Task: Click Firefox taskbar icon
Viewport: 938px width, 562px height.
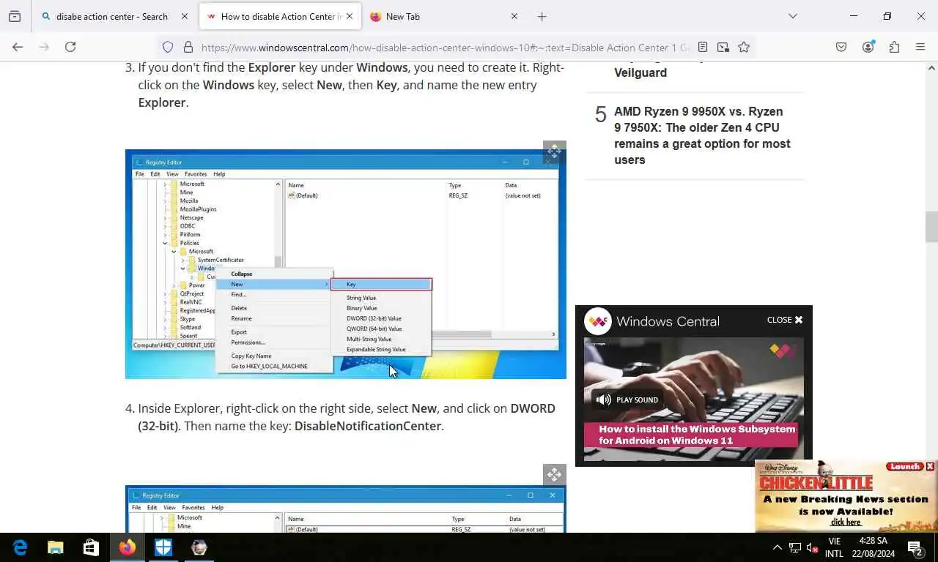Action: click(x=127, y=547)
